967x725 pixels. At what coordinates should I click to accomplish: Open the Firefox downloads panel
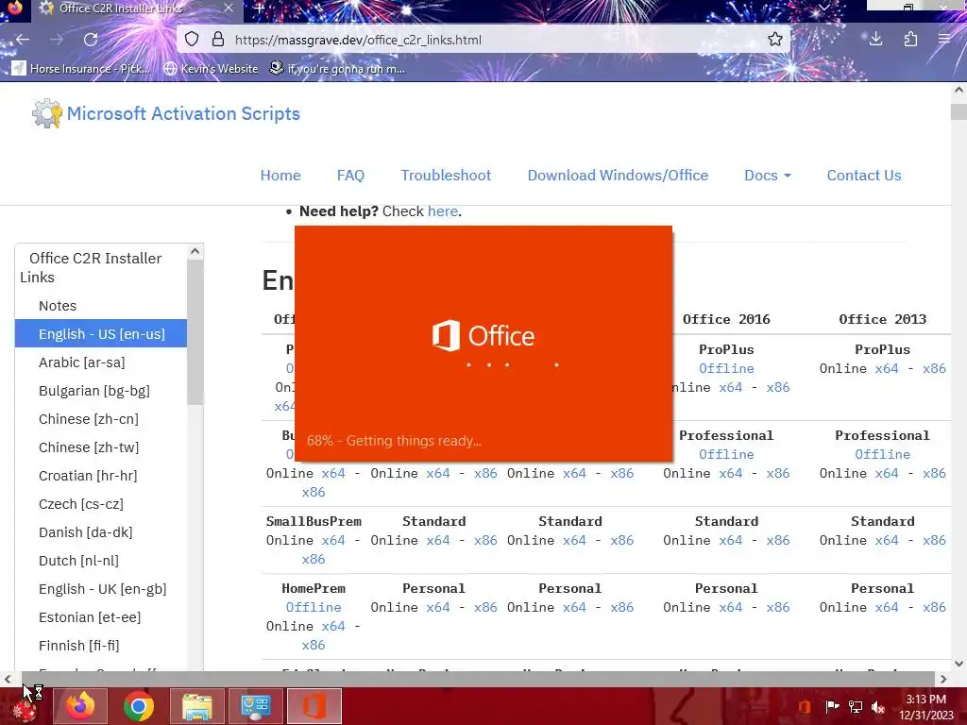pos(875,40)
